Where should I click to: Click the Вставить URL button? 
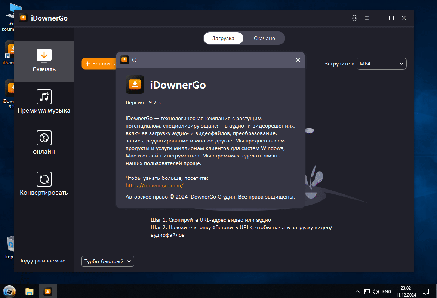click(x=99, y=64)
